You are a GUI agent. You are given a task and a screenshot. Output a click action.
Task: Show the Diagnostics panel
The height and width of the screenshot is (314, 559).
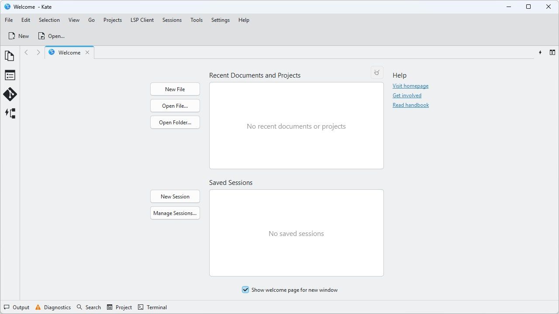point(53,307)
